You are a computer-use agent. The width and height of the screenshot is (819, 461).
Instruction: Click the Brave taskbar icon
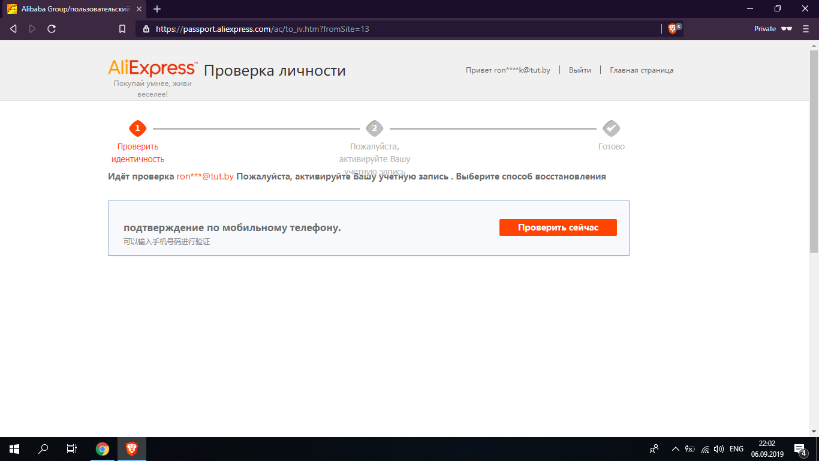pos(131,449)
